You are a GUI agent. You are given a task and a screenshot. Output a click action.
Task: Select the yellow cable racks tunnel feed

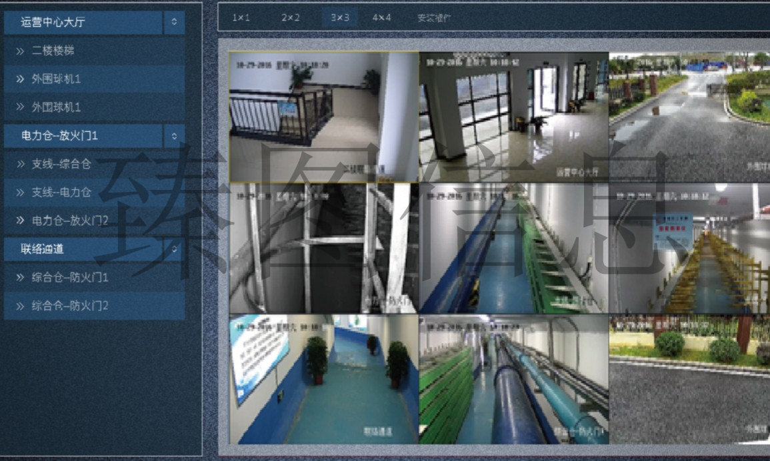pos(689,248)
